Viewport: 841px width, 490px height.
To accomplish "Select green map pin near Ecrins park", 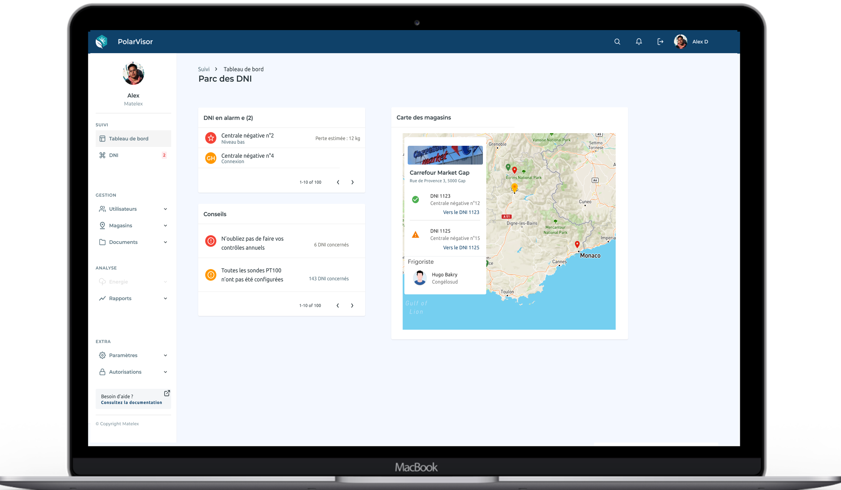I will pyautogui.click(x=508, y=167).
